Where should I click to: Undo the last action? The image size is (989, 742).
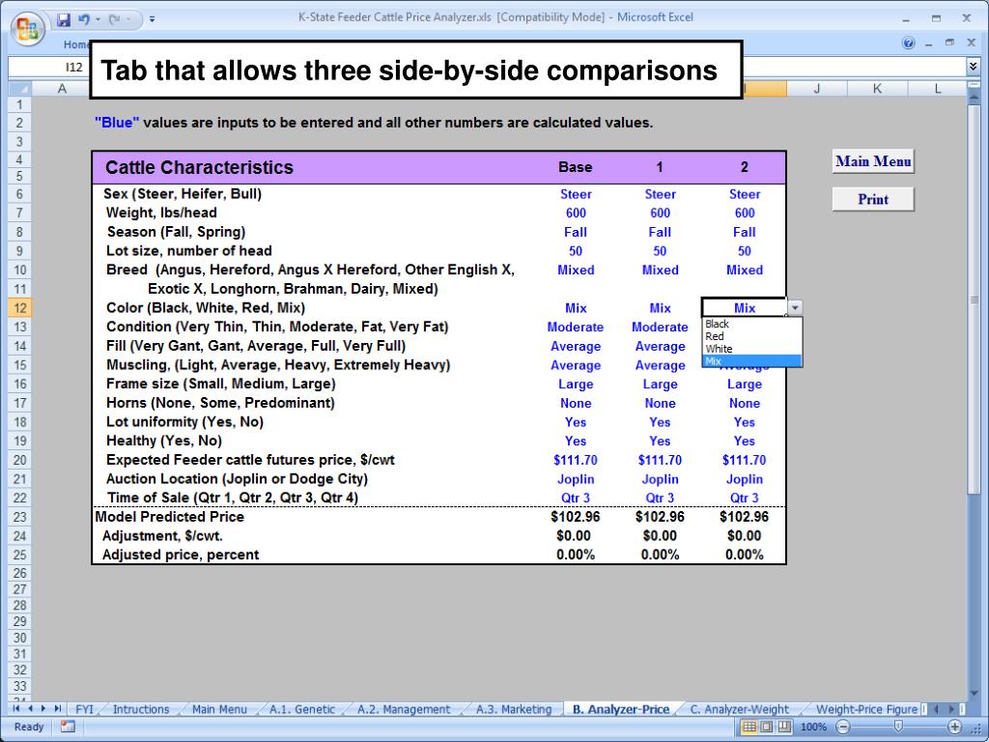click(83, 19)
